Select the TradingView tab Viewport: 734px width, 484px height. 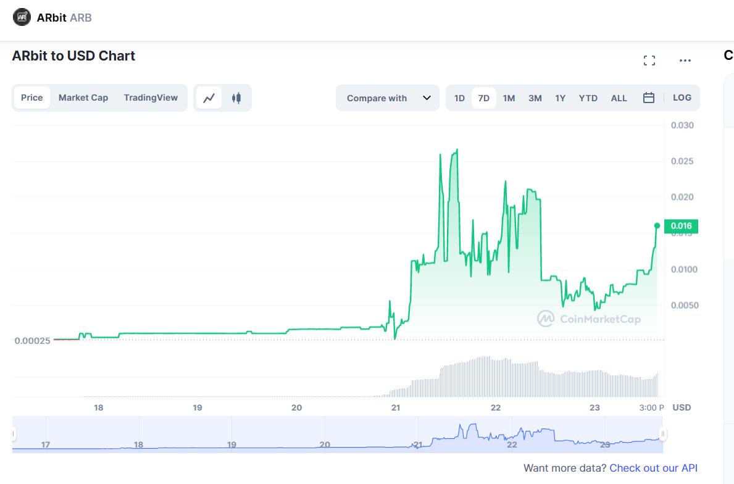(151, 98)
